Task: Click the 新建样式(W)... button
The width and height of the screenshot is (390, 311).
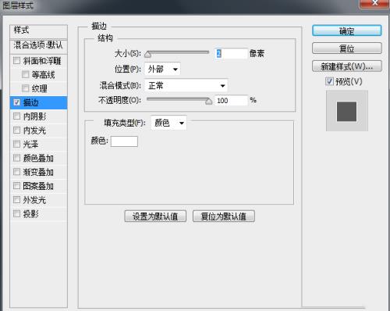Action: (347, 66)
